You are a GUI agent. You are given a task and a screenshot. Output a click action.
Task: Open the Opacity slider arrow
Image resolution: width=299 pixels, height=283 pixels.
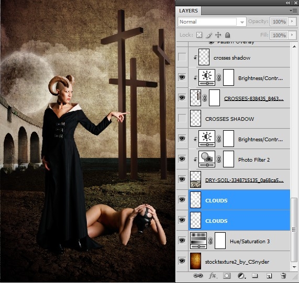pos(292,21)
